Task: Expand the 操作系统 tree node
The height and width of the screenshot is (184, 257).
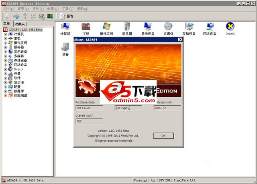Action: point(5,43)
